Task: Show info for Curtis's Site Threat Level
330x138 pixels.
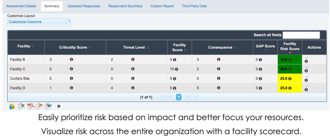Action: point(133,78)
